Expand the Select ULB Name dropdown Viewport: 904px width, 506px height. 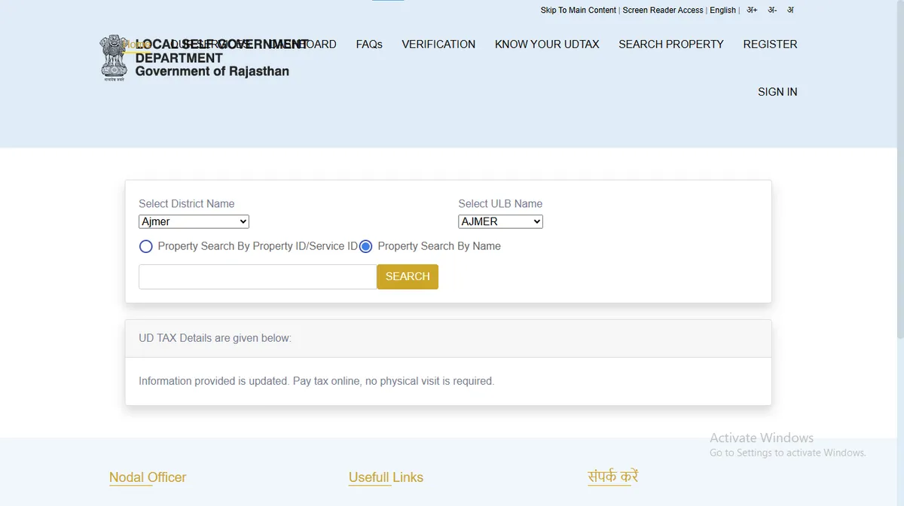(x=500, y=221)
